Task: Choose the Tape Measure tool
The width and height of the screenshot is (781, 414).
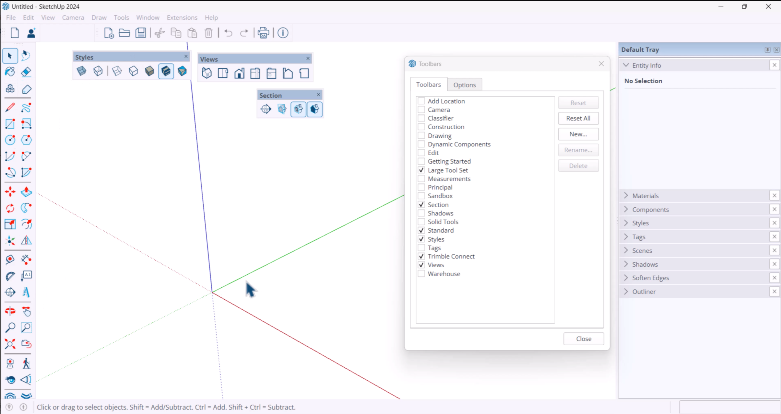Action: click(x=10, y=260)
